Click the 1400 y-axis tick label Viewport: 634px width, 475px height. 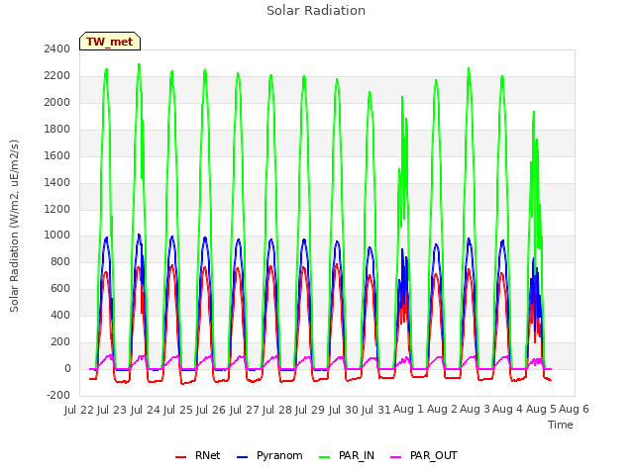(57, 182)
